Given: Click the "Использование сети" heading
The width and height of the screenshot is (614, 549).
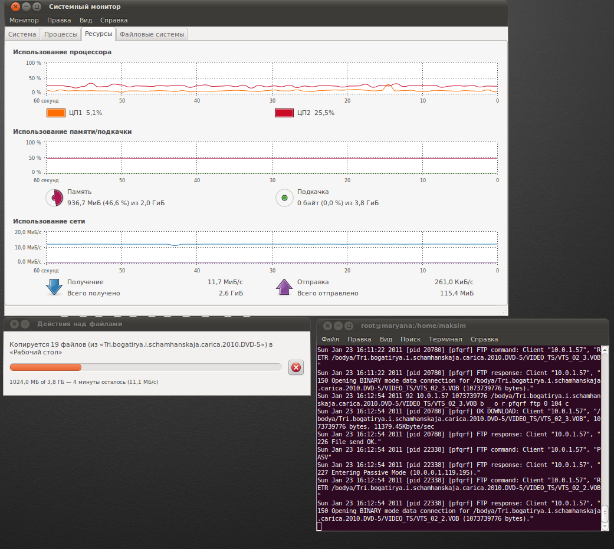Looking at the screenshot, I should pos(49,221).
